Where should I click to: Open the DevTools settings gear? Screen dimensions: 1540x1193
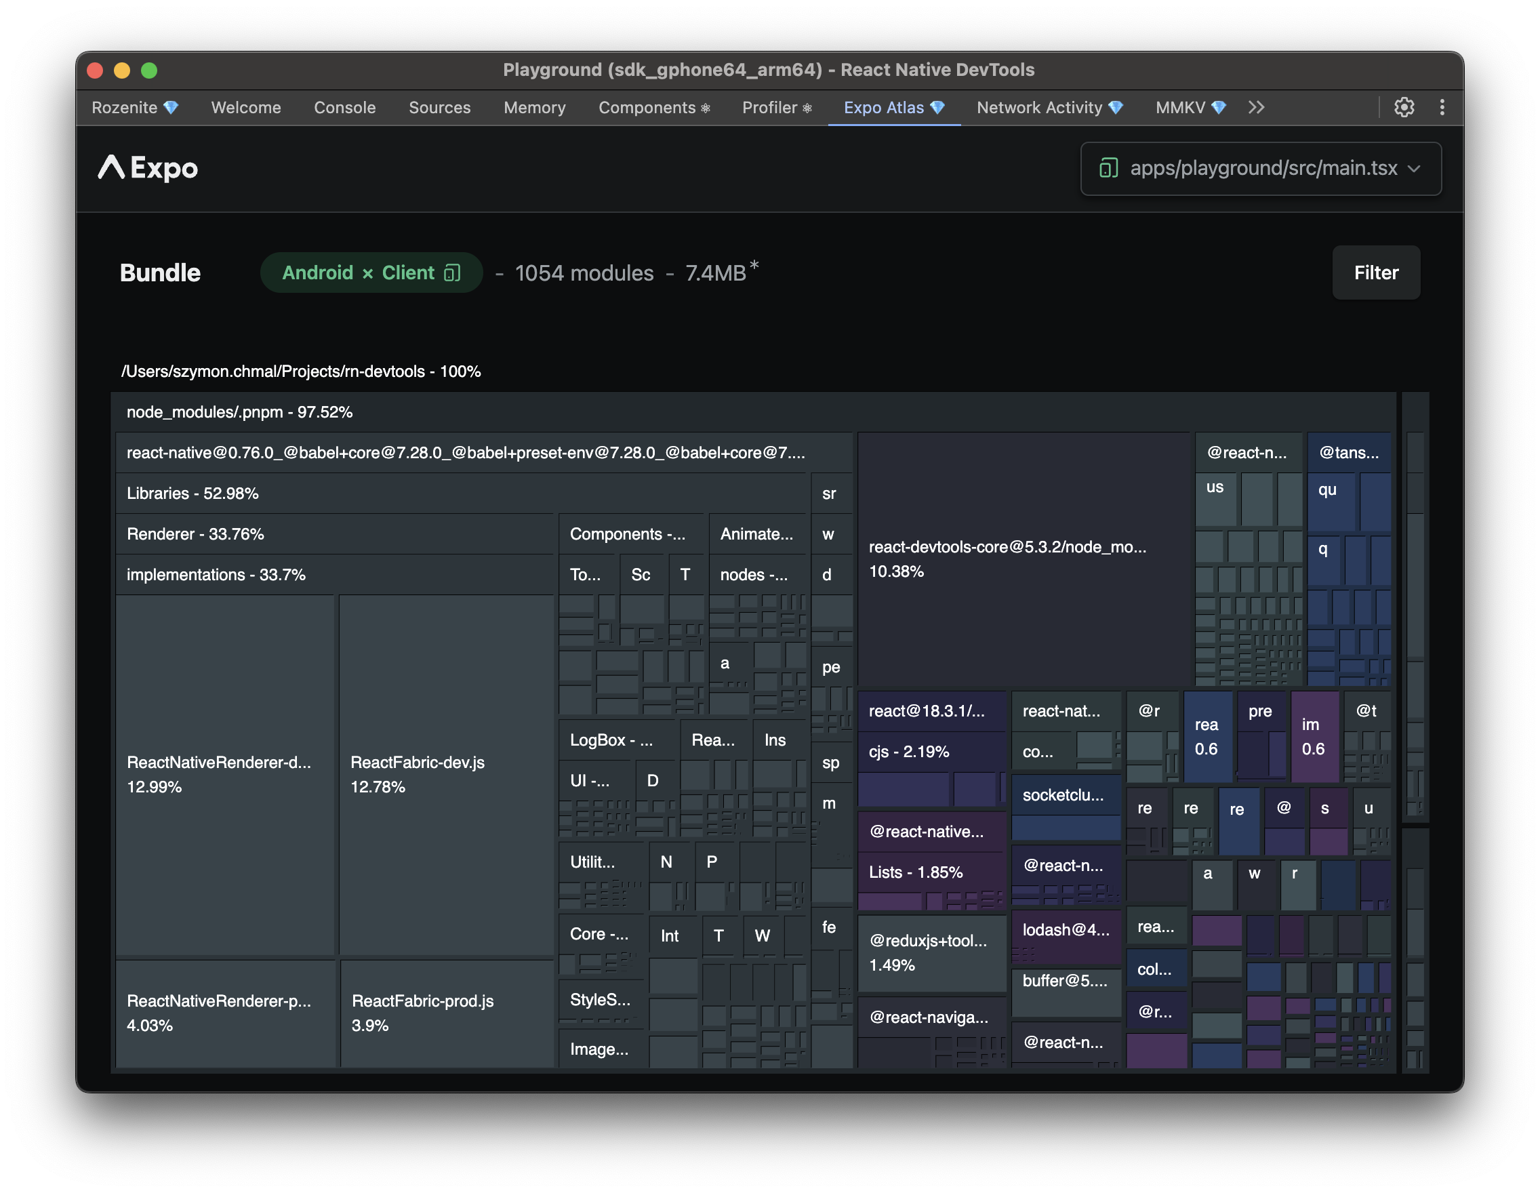pos(1403,107)
